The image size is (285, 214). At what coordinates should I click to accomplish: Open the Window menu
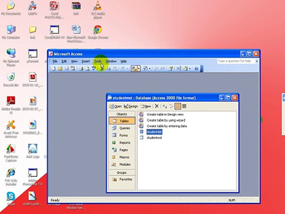point(111,61)
